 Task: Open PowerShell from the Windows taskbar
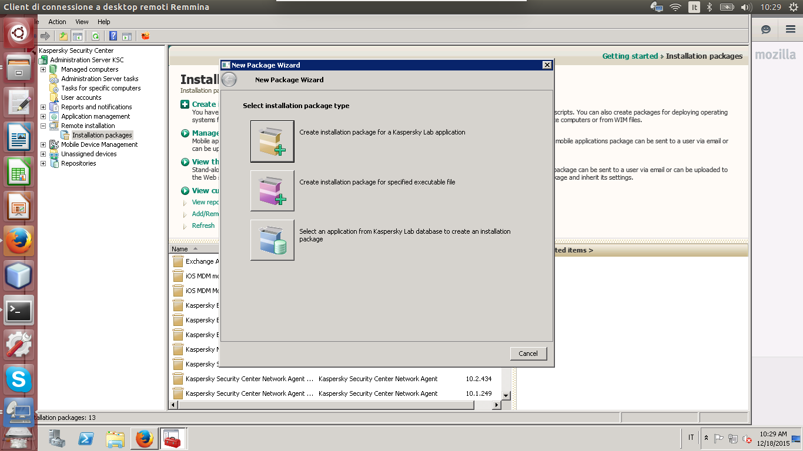tap(86, 439)
